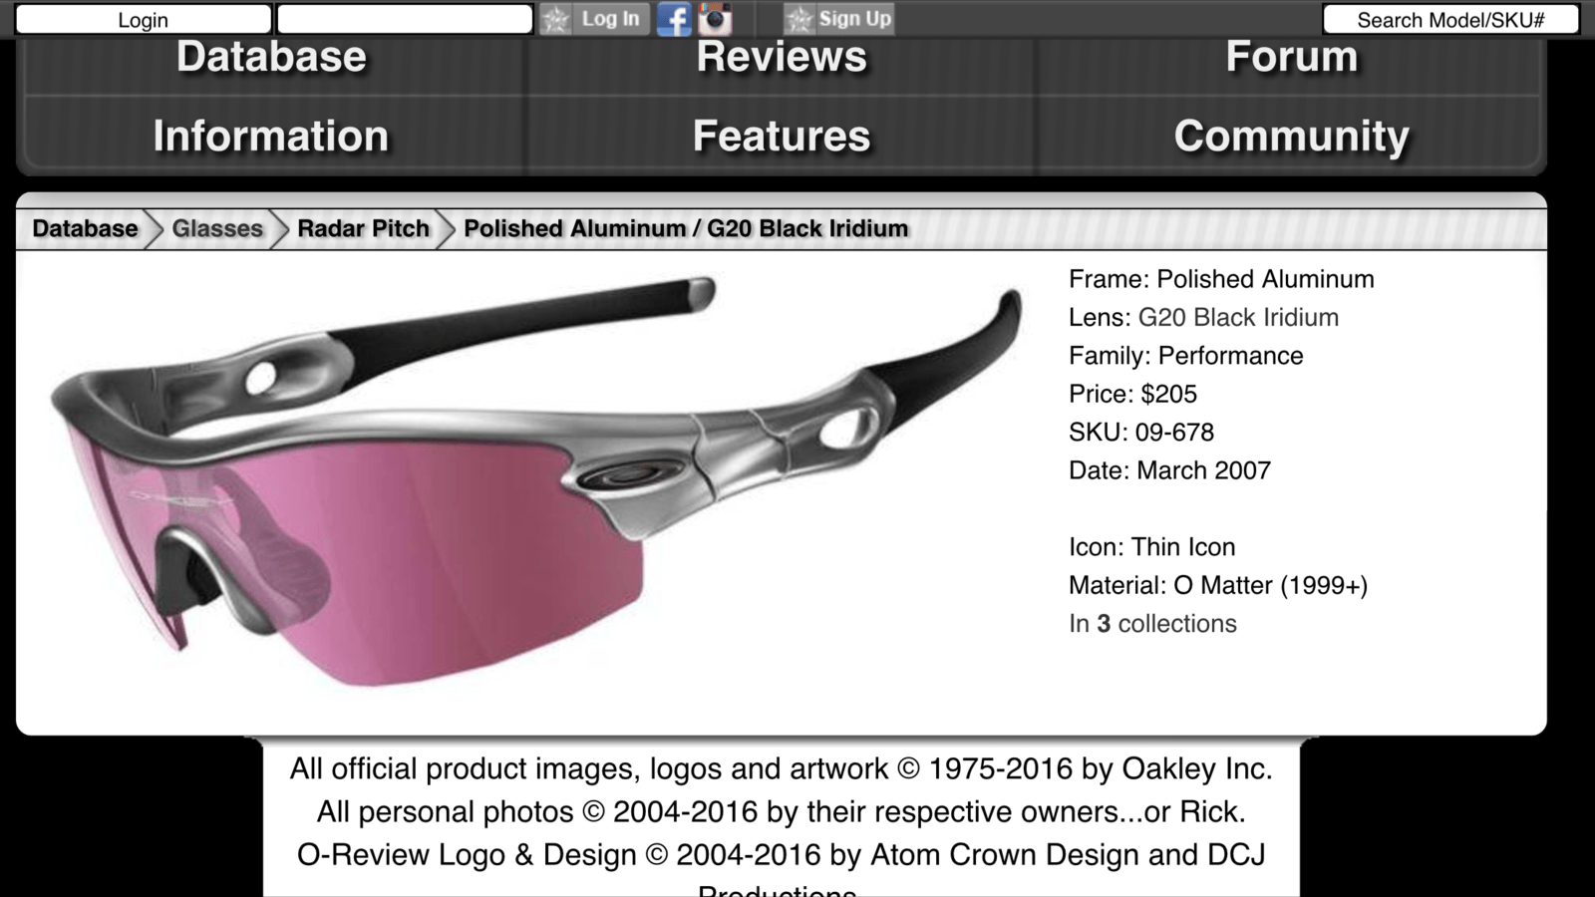Click the star icon beside Log In
This screenshot has height=897, width=1595.
point(556,19)
